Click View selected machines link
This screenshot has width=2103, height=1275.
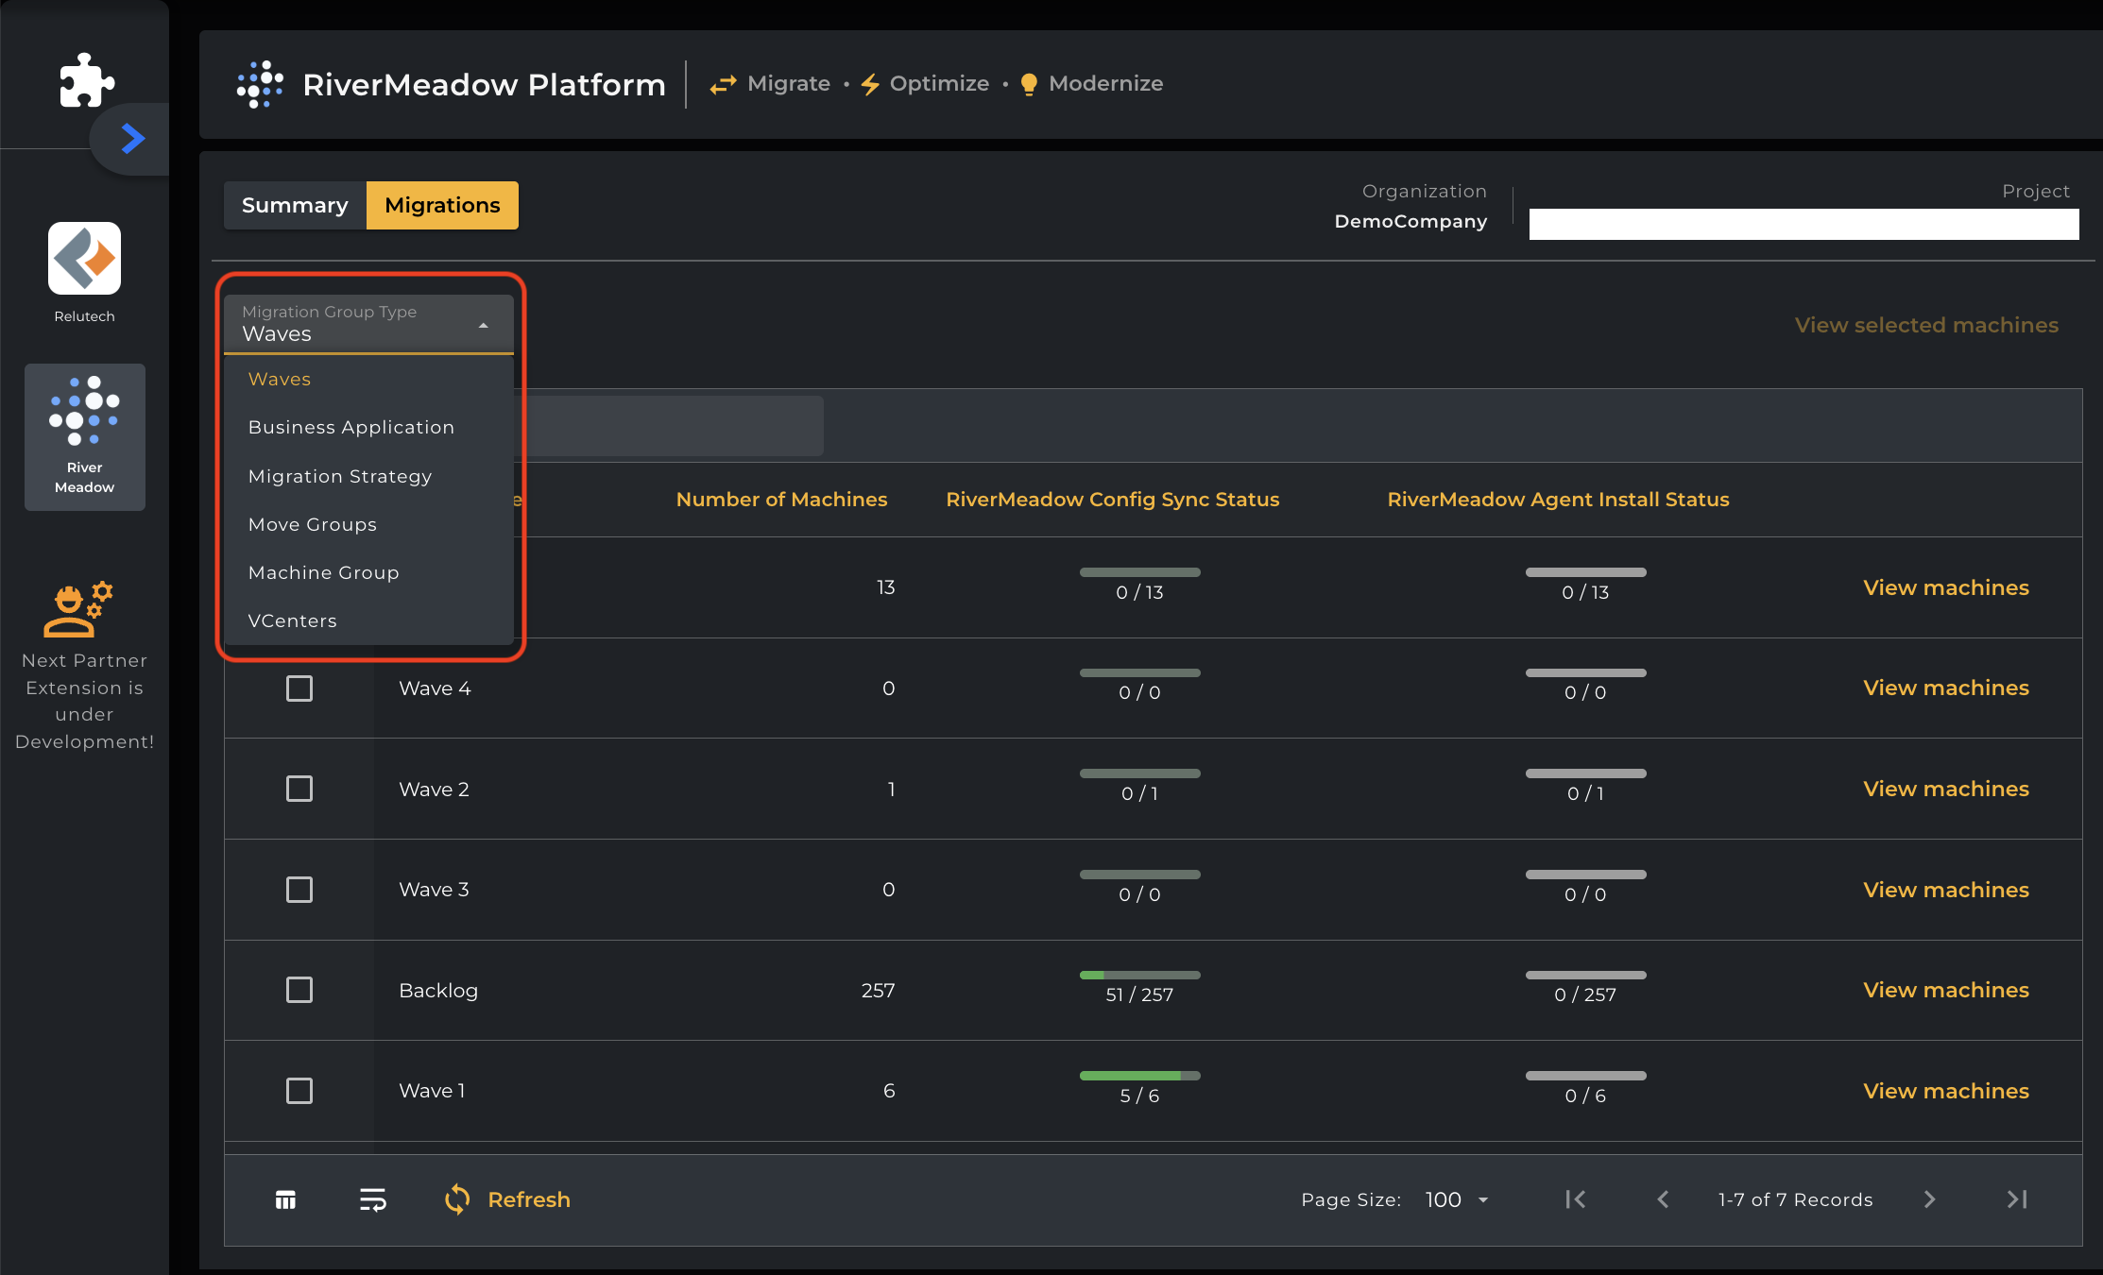coord(1926,325)
